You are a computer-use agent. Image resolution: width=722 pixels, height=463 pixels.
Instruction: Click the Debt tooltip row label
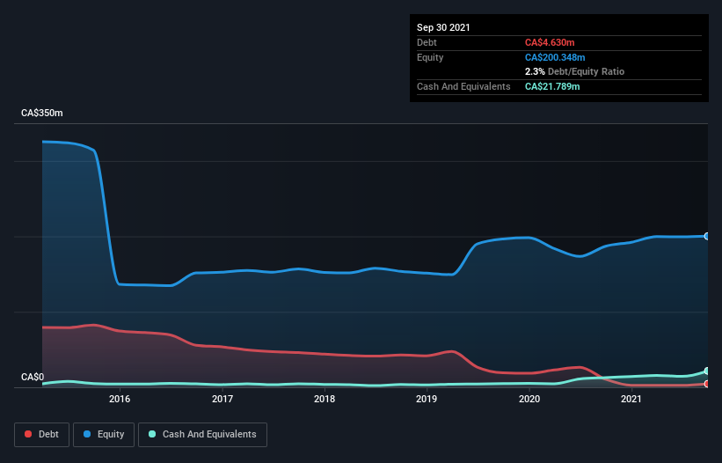tap(427, 42)
